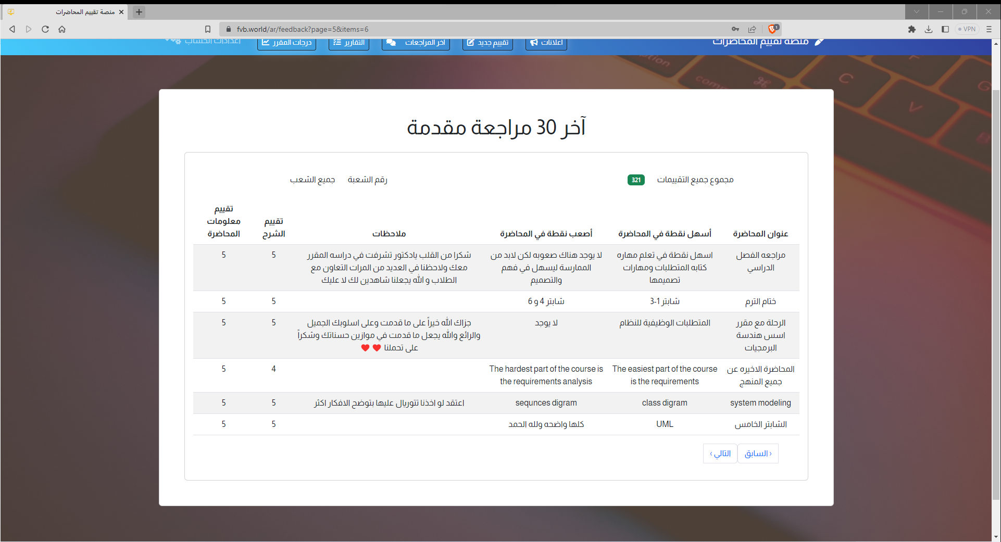Screen dimensions: 1001x542
Task: Reload the page
Action: 45,29
